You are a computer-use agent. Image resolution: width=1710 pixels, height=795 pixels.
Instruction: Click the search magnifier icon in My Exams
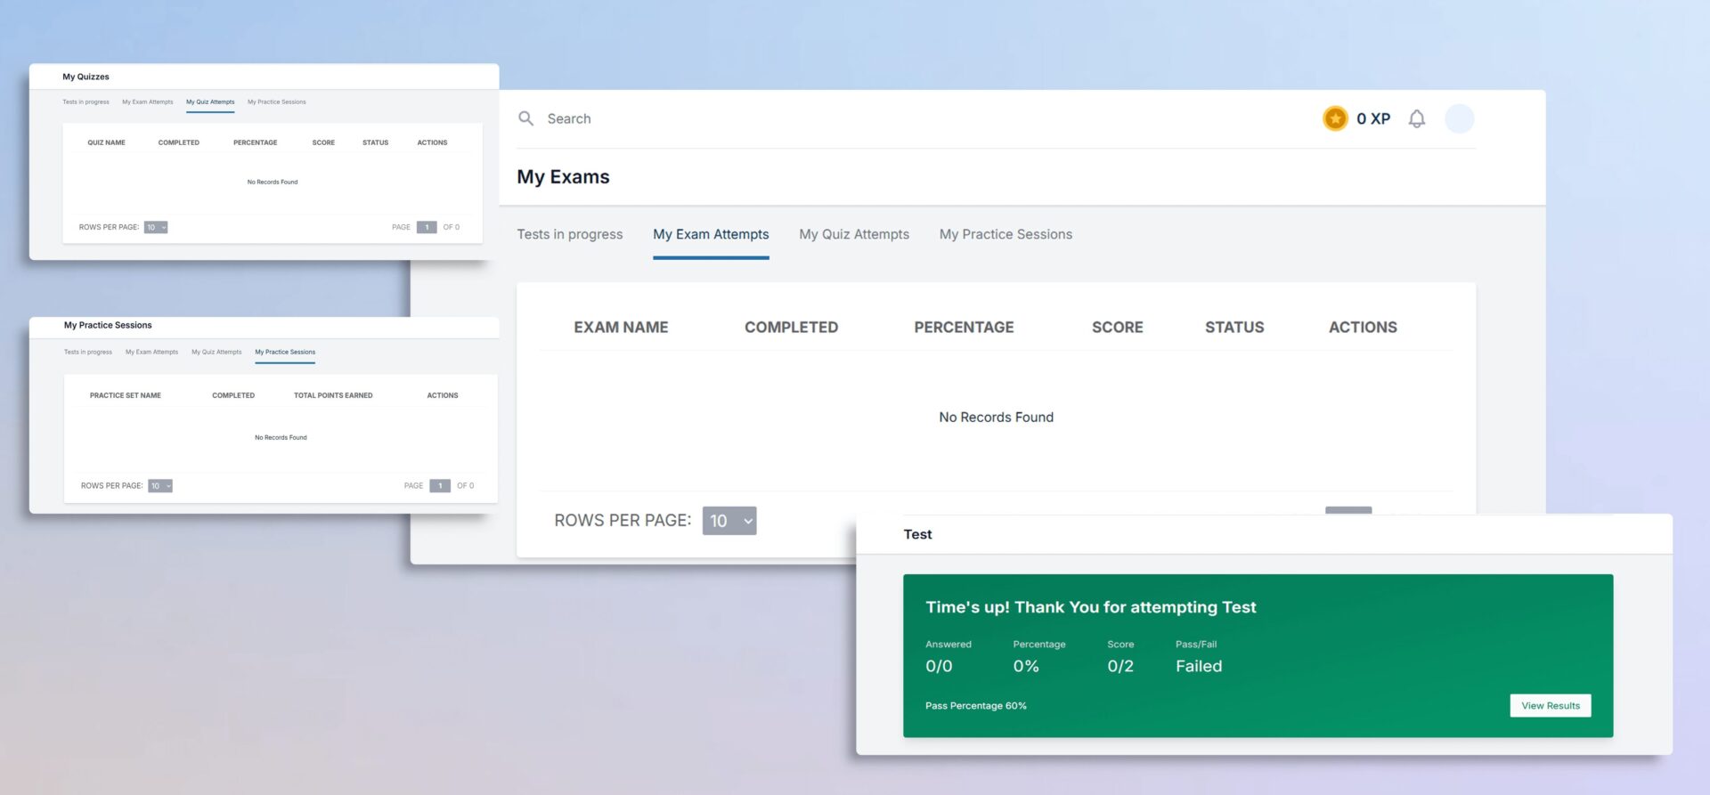[x=525, y=118]
